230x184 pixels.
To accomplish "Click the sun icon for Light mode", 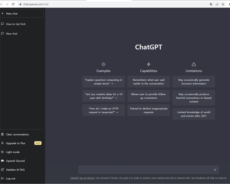I will [2, 152].
